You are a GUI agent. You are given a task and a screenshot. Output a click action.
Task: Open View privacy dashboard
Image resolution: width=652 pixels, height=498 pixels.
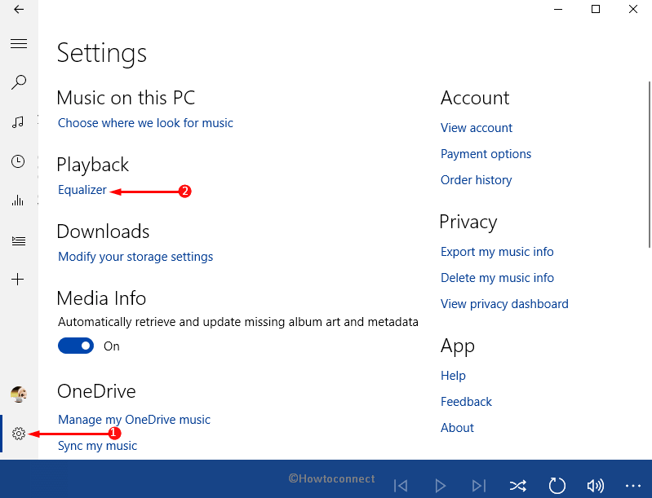coord(504,304)
